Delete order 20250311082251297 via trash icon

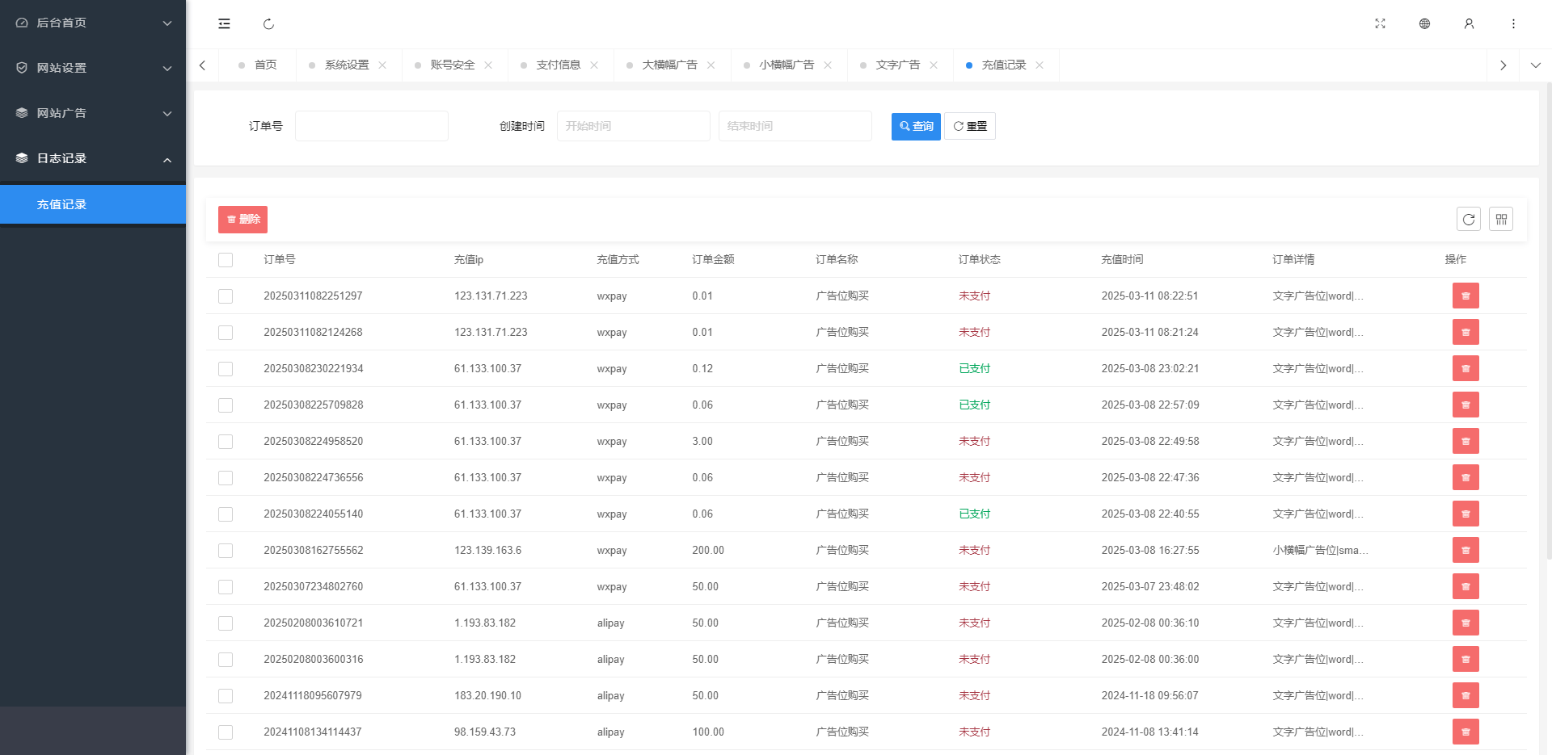pyautogui.click(x=1466, y=296)
